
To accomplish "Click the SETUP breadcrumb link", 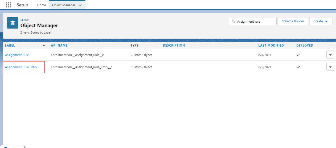I will click(x=24, y=20).
